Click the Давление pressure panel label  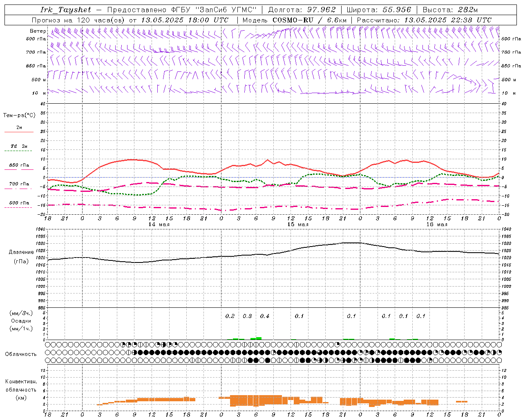point(21,252)
